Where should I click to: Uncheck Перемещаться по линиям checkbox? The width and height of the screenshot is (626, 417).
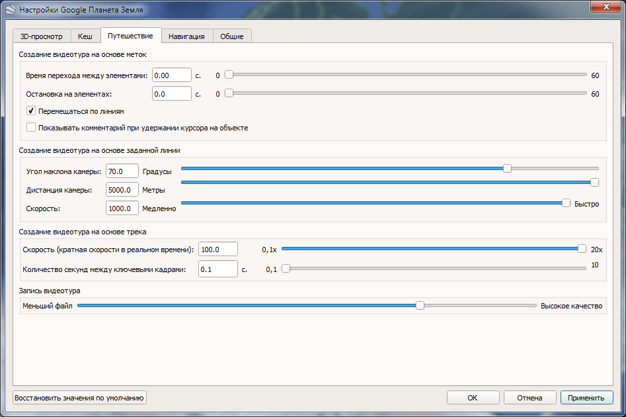coord(31,111)
